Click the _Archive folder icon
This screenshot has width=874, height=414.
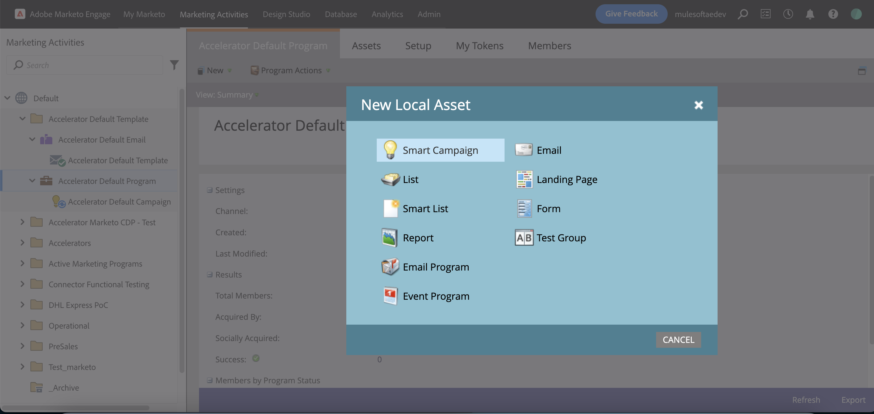coord(36,387)
